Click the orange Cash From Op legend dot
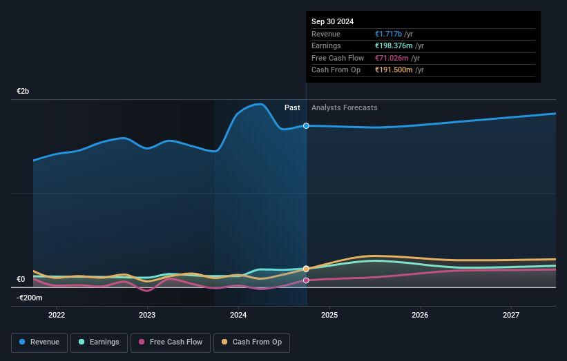Screen dimensions: 567x361 (224, 342)
